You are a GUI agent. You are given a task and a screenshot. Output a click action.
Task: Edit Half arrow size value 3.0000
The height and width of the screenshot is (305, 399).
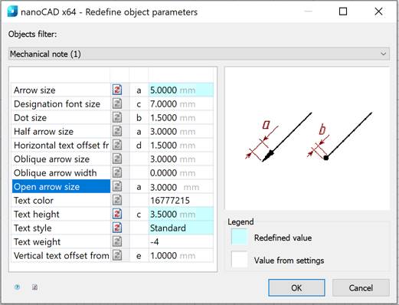click(x=181, y=131)
